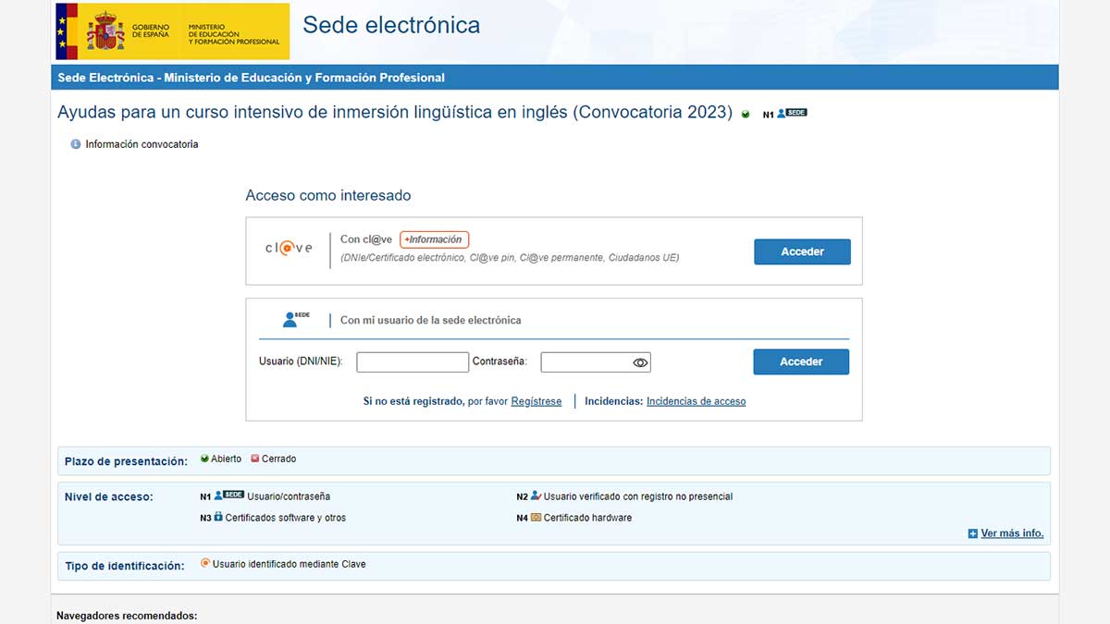Image resolution: width=1110 pixels, height=624 pixels.
Task: Open the Regístrese link
Action: point(536,401)
